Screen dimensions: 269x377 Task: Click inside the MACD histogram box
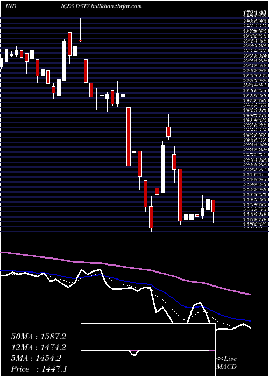tap(148, 350)
